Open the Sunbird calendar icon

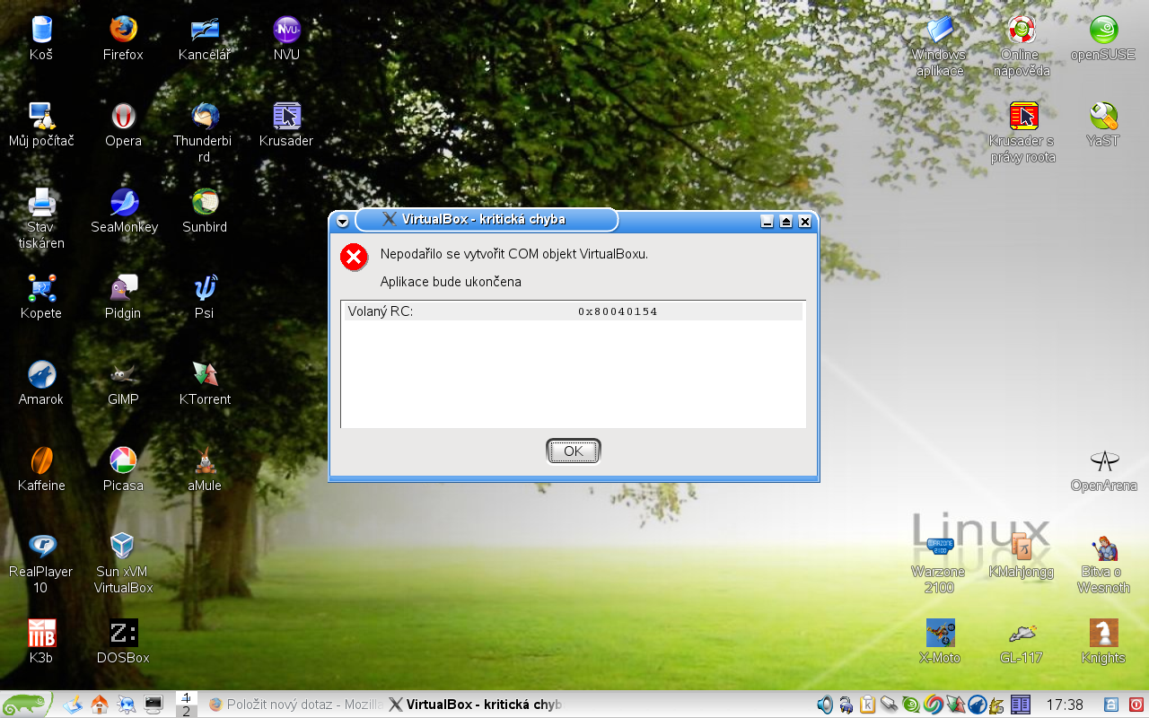point(205,211)
